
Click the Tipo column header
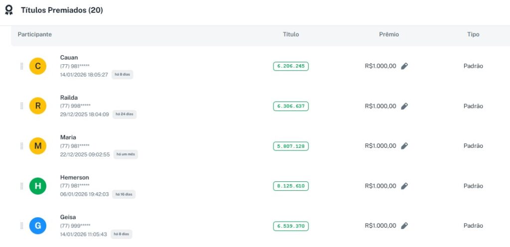pyautogui.click(x=473, y=34)
